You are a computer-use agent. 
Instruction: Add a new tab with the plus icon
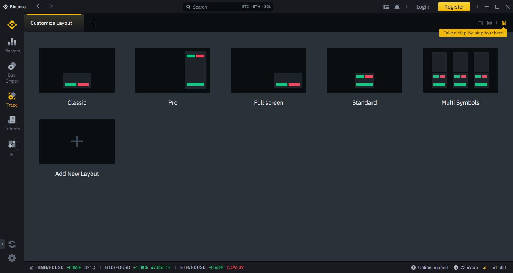pyautogui.click(x=94, y=23)
